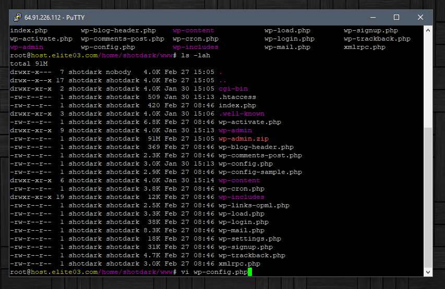The image size is (445, 289).
Task: Click wp-trackback.php in the long listing
Action: [252, 255]
